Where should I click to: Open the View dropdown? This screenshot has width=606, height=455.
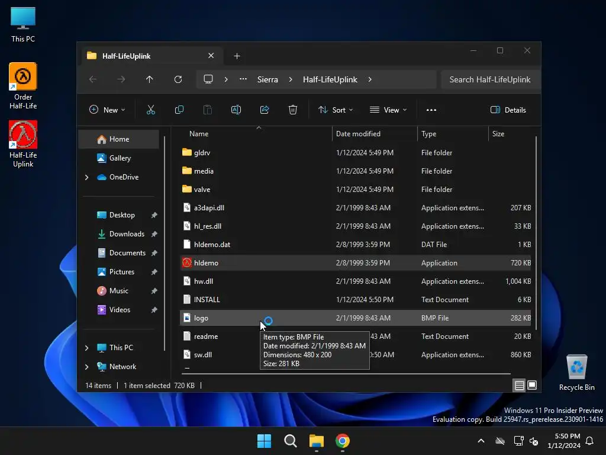[388, 110]
